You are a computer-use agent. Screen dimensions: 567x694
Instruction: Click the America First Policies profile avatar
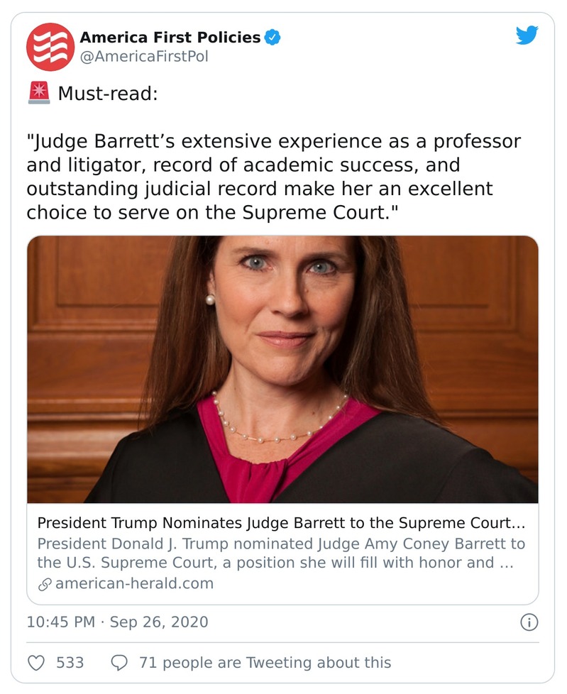[x=50, y=47]
